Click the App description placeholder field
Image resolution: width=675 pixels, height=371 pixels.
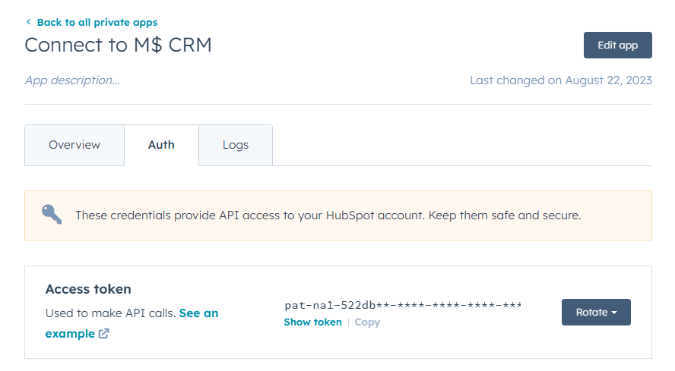pyautogui.click(x=72, y=80)
